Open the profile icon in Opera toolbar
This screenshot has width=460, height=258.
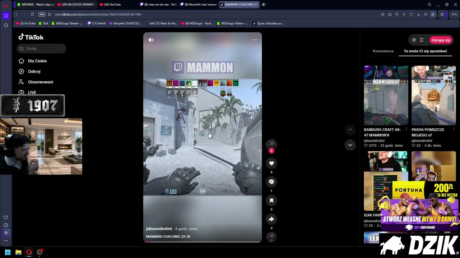(x=433, y=14)
